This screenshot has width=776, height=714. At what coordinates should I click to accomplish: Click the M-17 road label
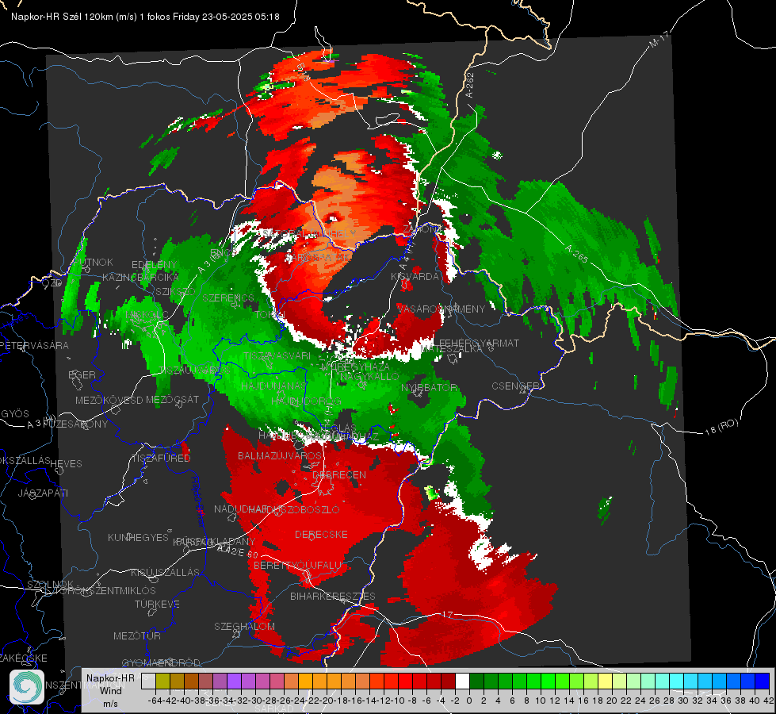(x=659, y=39)
